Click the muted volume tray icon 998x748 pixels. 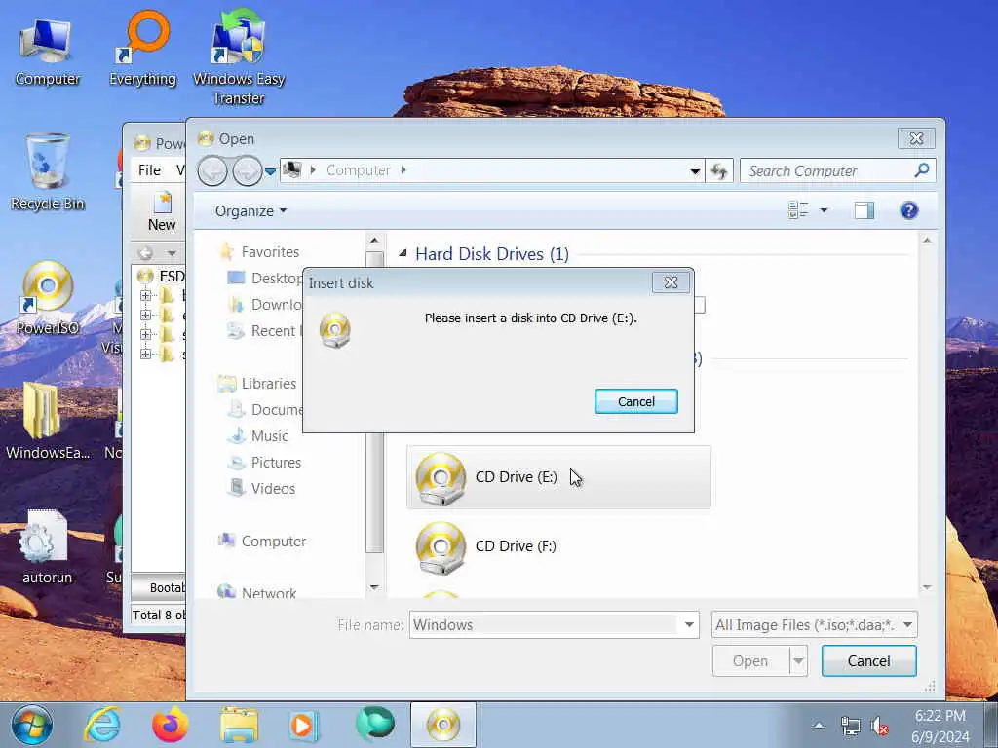pyautogui.click(x=880, y=726)
